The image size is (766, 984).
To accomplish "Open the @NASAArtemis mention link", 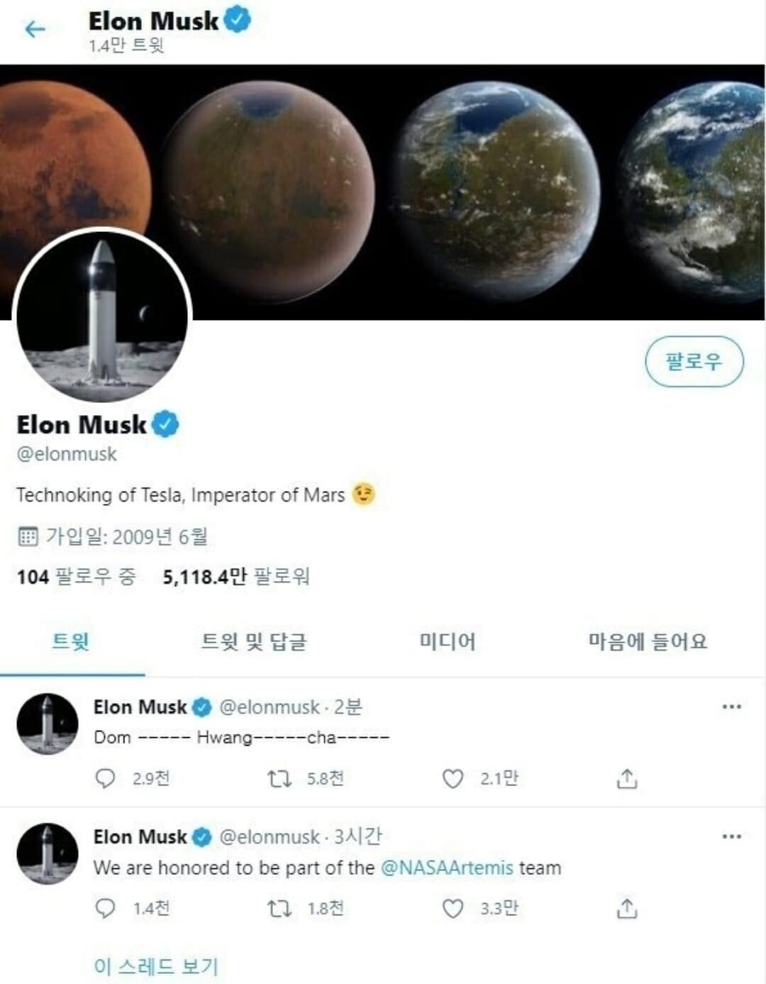I will click(447, 868).
